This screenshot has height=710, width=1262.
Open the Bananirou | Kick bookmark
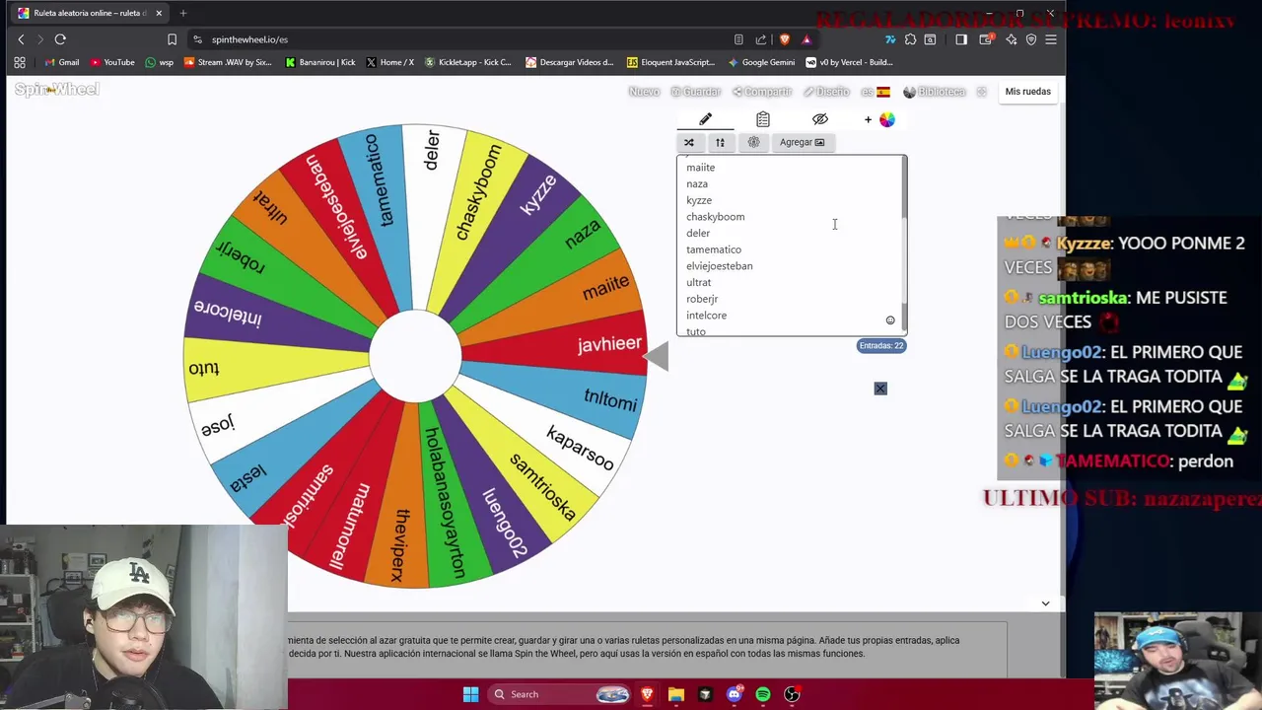(320, 62)
